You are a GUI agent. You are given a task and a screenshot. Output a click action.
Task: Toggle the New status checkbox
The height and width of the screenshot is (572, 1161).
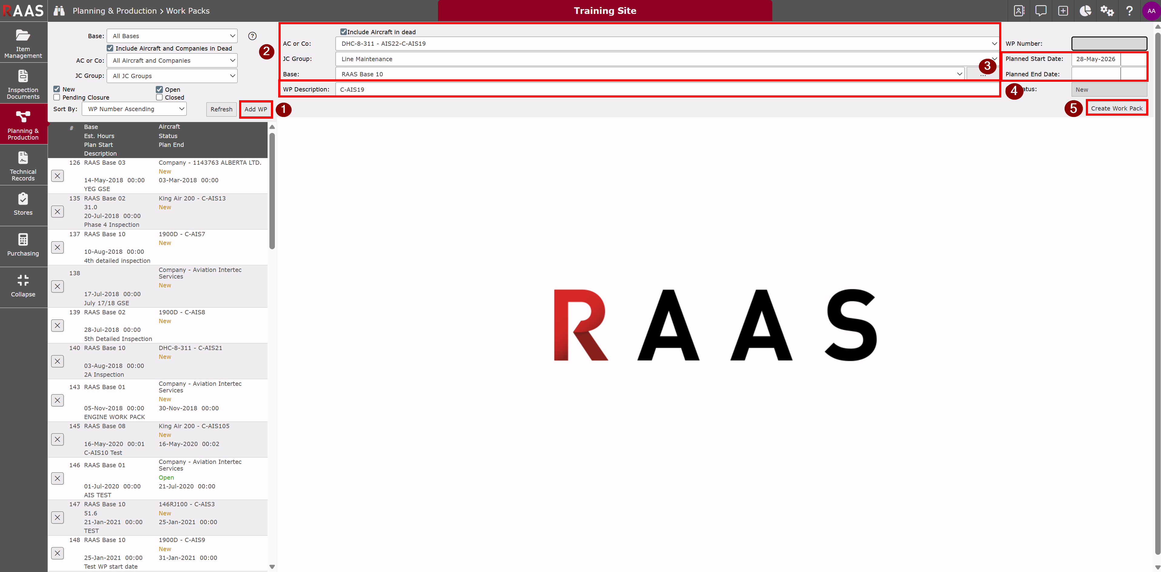tap(57, 89)
